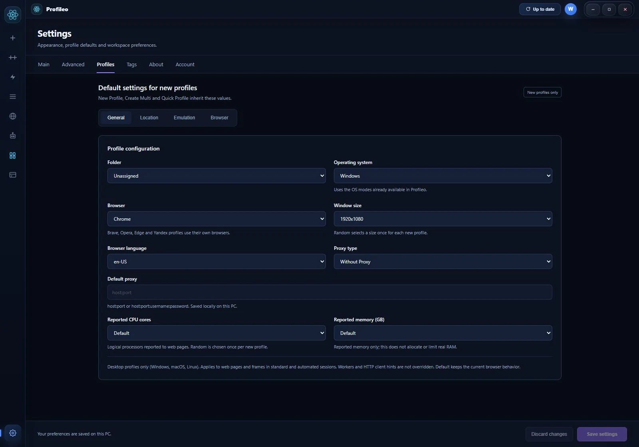Switch to the Main settings tab

44,64
